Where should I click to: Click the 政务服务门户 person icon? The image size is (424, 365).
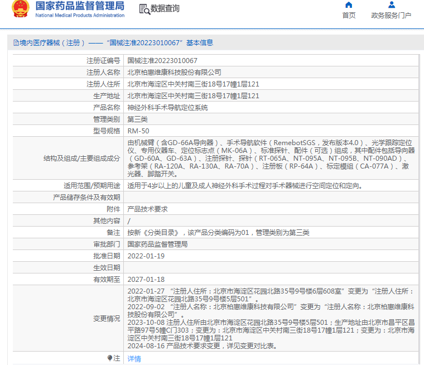(391, 5)
